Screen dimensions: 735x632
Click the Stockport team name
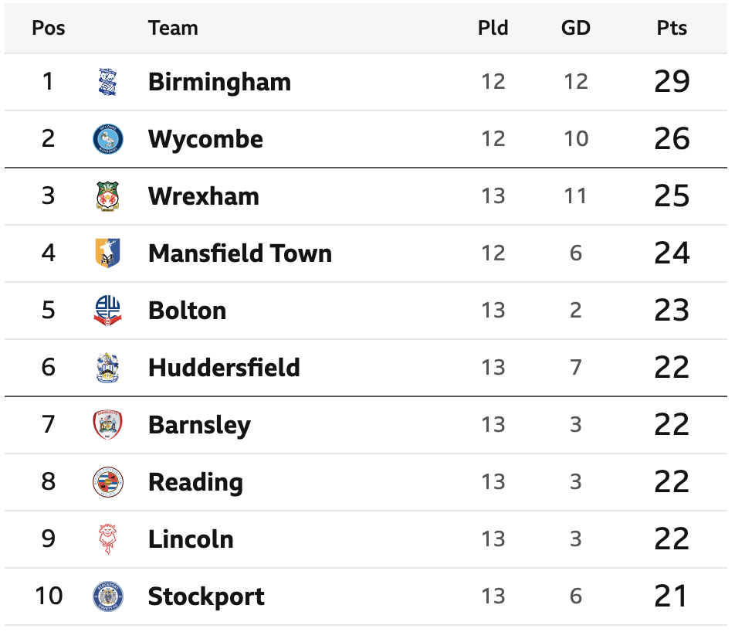206,597
